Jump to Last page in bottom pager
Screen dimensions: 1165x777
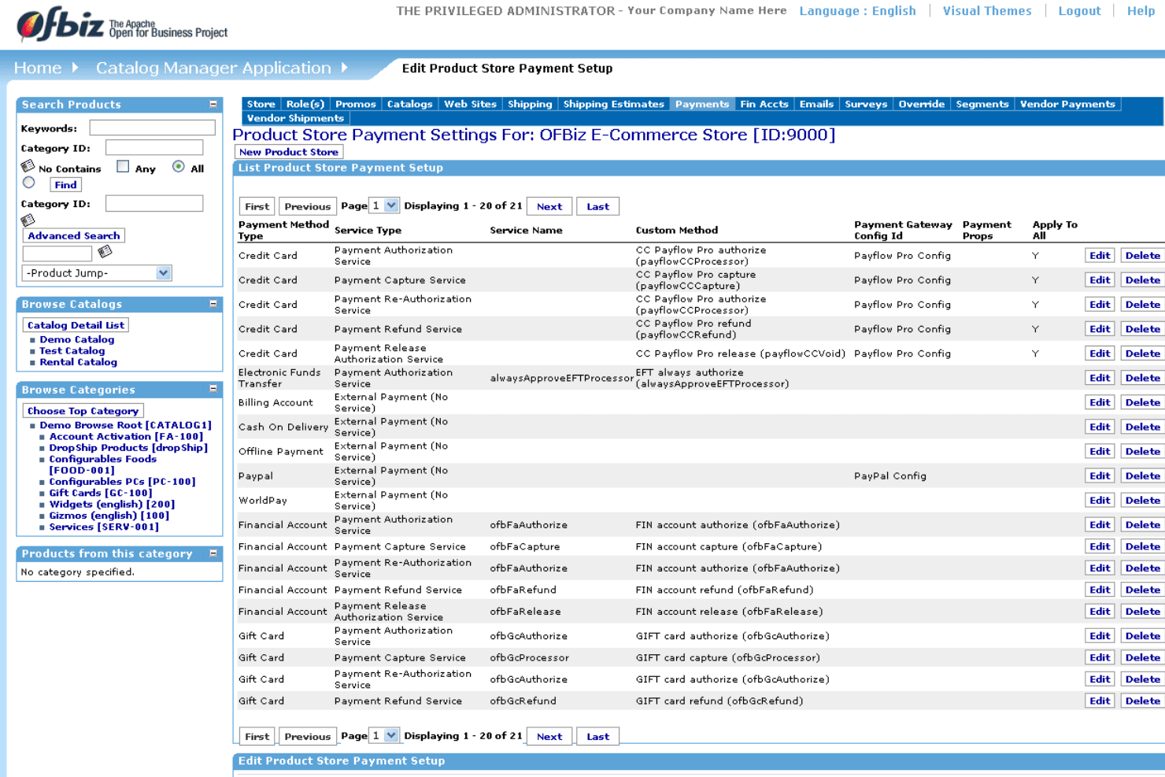pyautogui.click(x=597, y=736)
